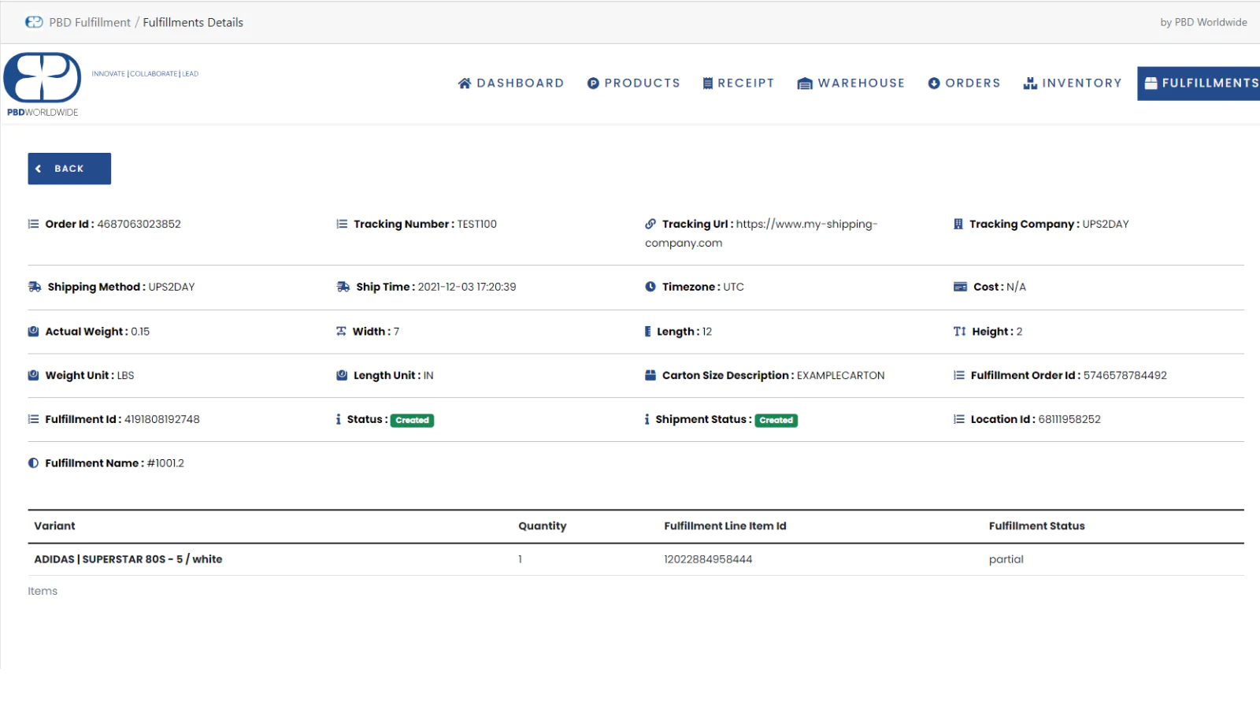Click the PBD Fulfillment breadcrumb link
This screenshot has height=709, width=1260.
(90, 22)
